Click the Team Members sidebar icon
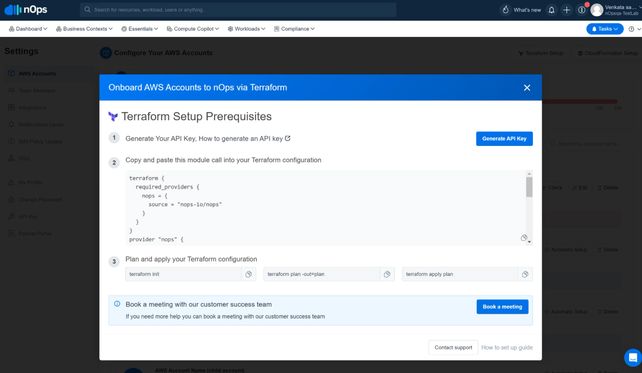The width and height of the screenshot is (642, 373). pos(11,90)
